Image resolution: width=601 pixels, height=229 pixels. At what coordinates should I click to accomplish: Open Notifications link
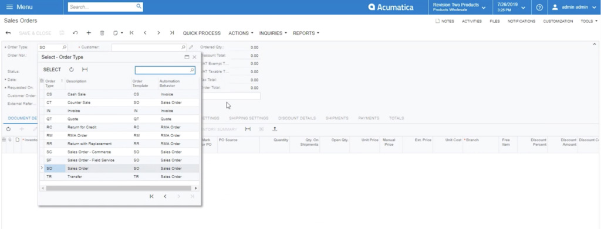coord(521,22)
